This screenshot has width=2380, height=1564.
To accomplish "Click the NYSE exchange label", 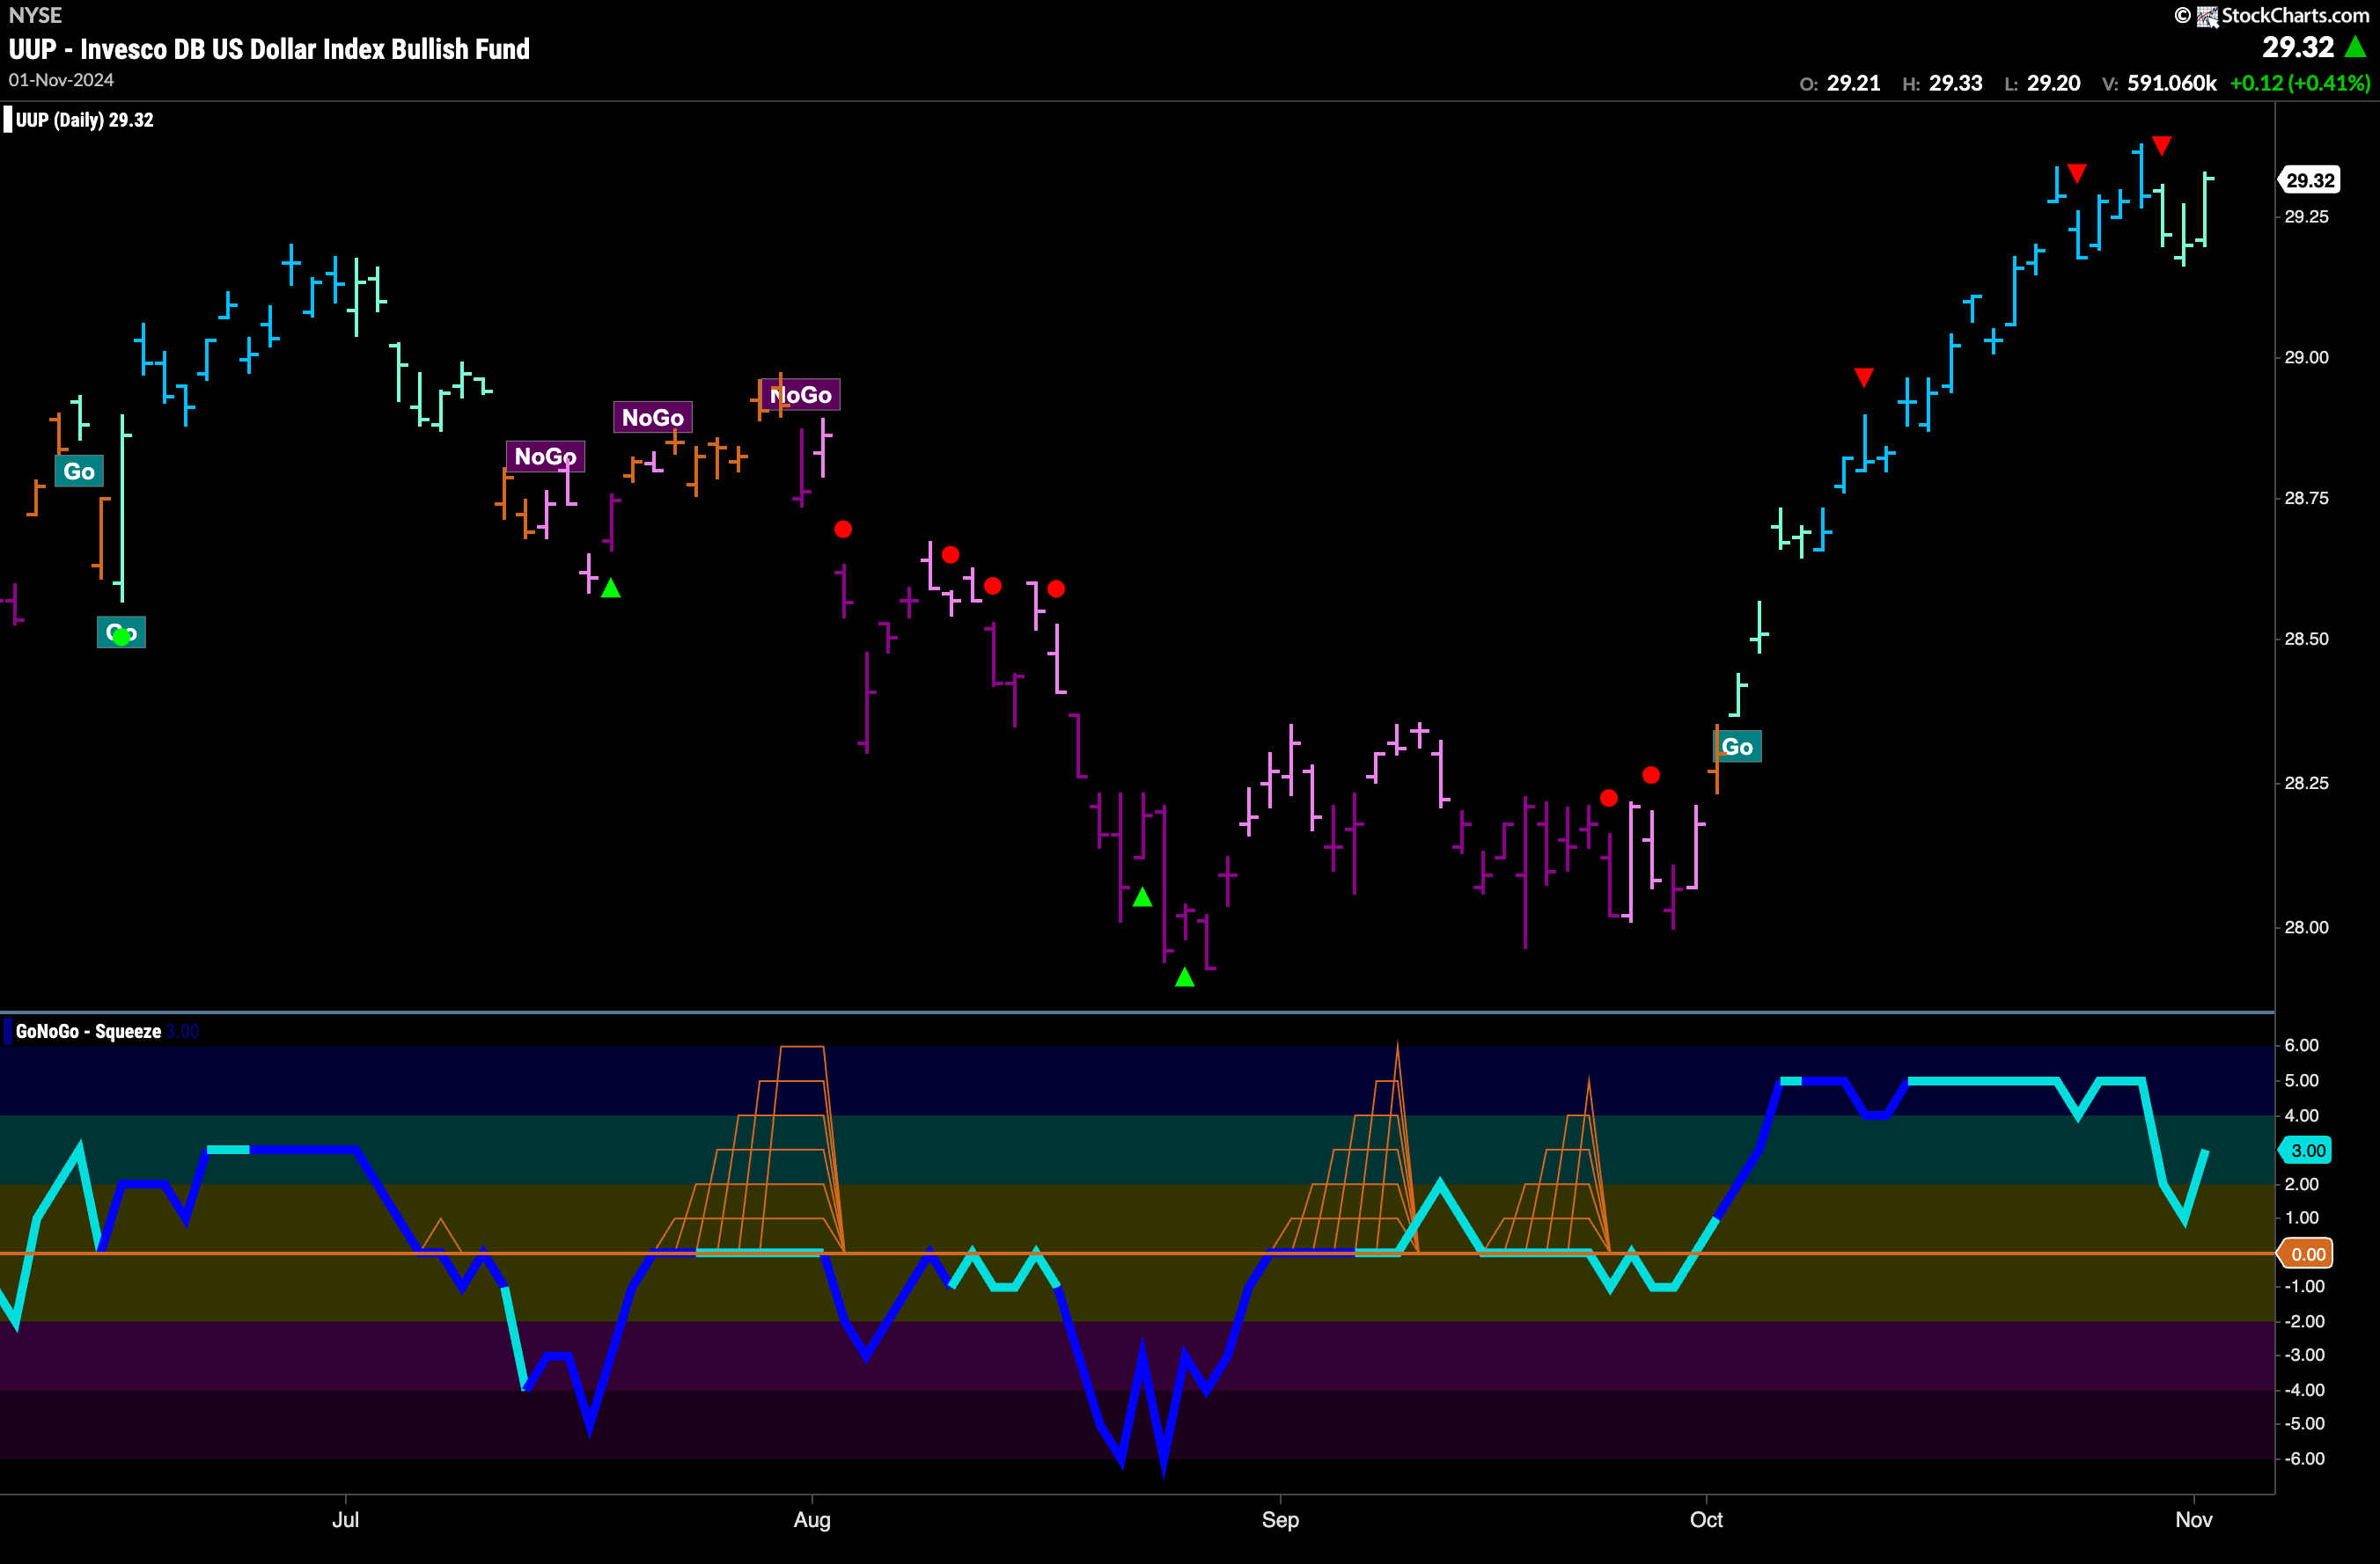I will tap(35, 15).
